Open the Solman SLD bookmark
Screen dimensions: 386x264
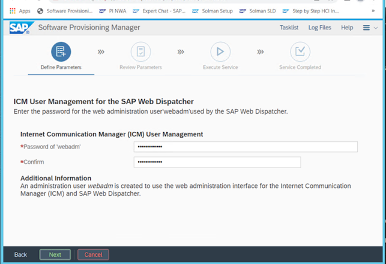coord(258,11)
